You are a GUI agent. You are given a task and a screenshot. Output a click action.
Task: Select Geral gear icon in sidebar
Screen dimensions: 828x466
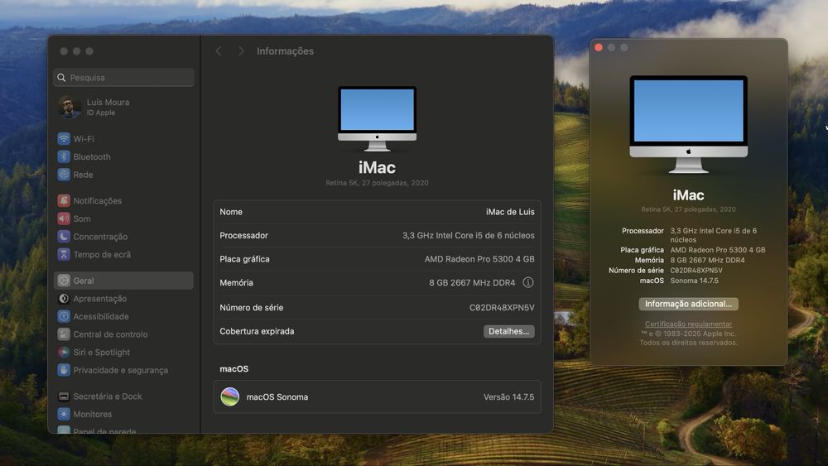point(64,281)
